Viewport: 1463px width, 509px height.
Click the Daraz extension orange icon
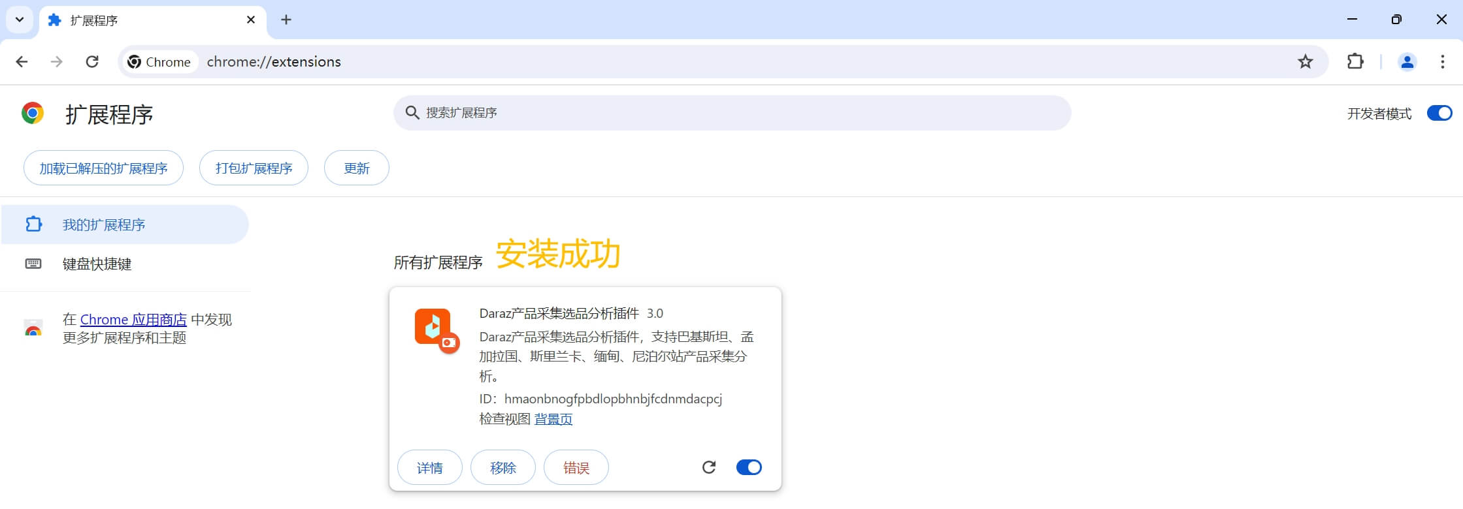tap(436, 330)
